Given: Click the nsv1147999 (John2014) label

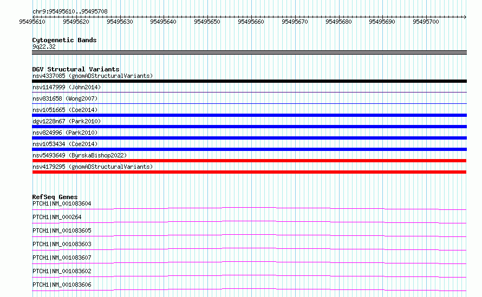Looking at the screenshot, I should tap(67, 87).
